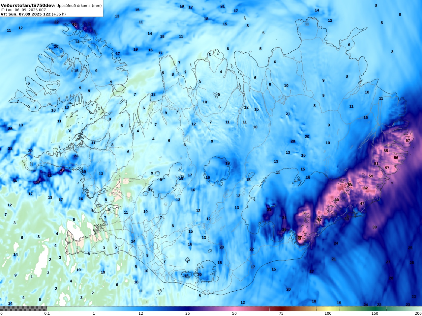This screenshot has width=422, height=316.
Task: Click the 'IT: Lau. 06. 09. 2025 00Z' line
Action: click(23, 10)
